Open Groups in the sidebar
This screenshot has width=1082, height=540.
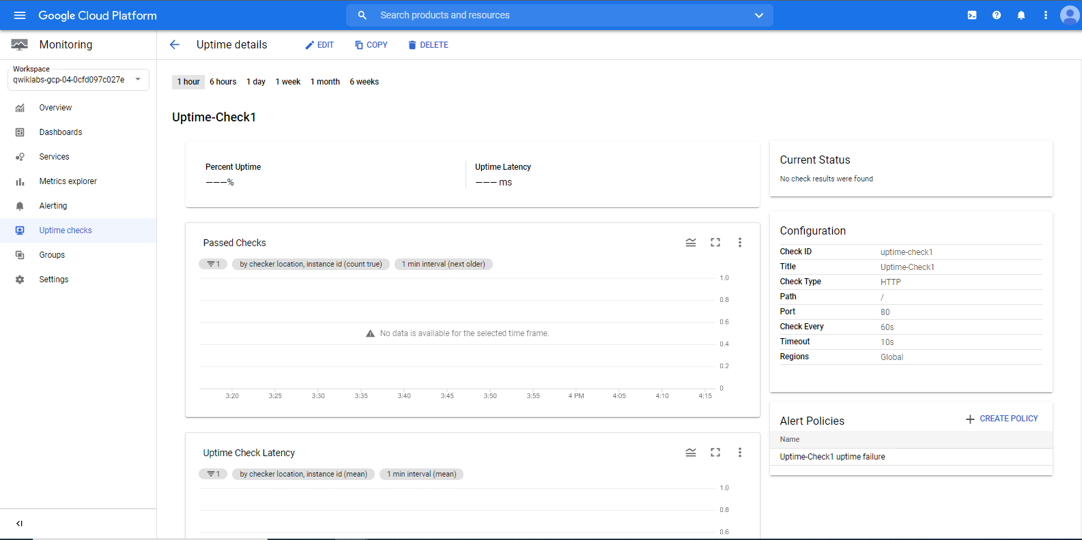click(x=78, y=255)
